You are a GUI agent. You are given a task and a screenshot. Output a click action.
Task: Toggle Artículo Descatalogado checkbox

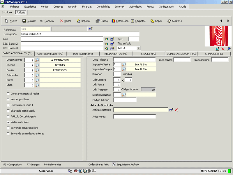coord(8,116)
